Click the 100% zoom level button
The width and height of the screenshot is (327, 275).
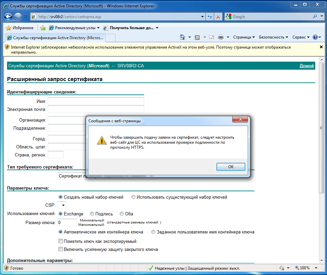click(302, 268)
